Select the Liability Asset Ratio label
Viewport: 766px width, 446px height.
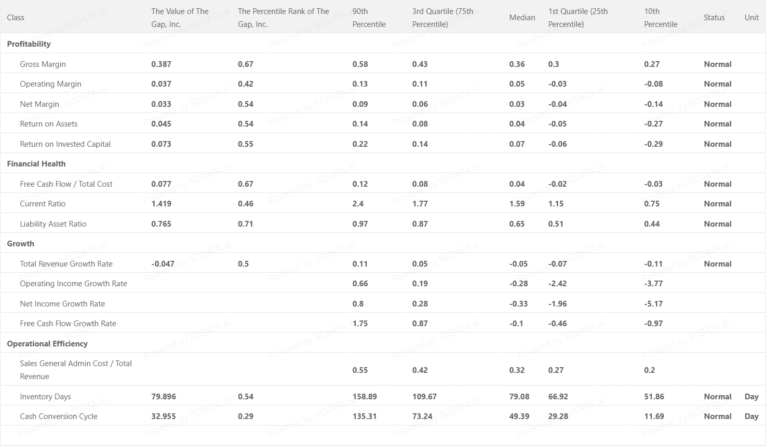(x=53, y=224)
